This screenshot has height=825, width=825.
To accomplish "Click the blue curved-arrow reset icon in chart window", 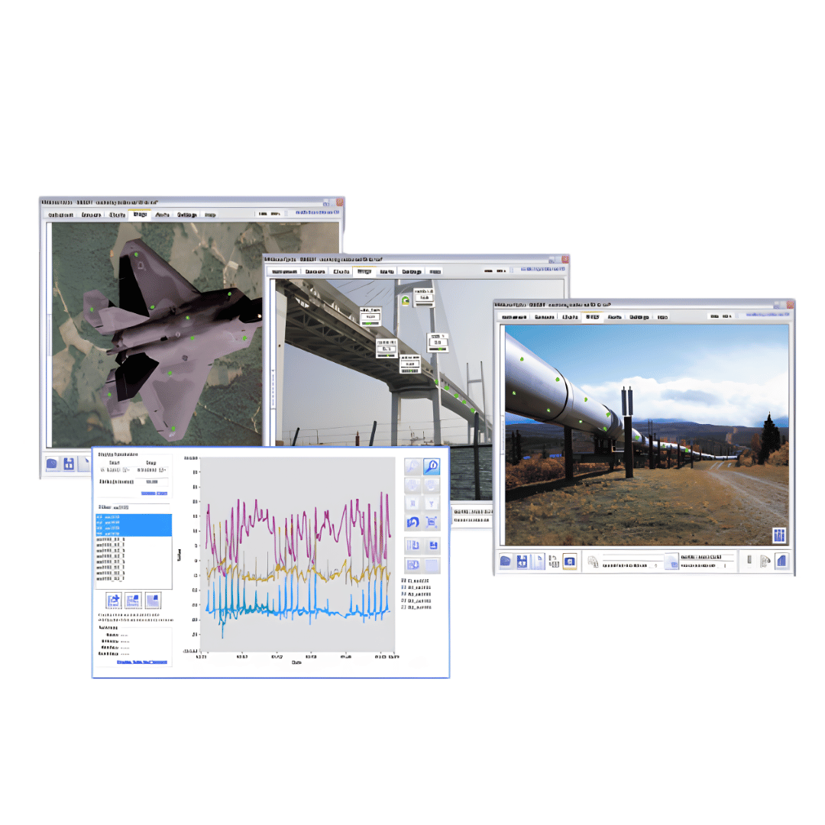I will click(x=412, y=522).
